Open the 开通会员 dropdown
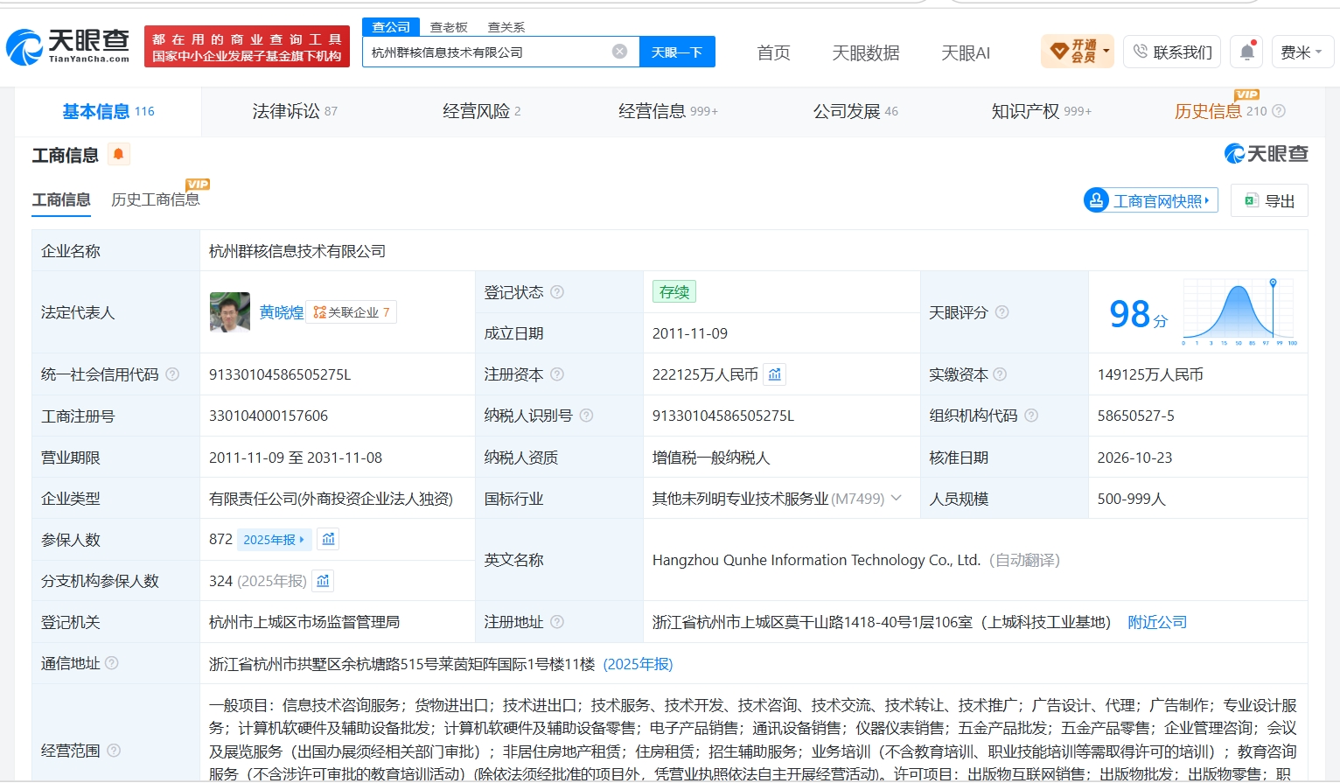Screen dimensions: 1340x783 coord(1078,51)
